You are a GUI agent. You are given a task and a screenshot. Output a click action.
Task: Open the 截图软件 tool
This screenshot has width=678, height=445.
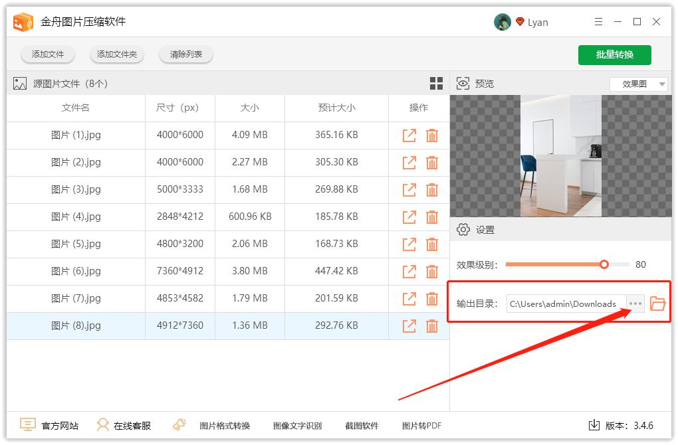362,425
